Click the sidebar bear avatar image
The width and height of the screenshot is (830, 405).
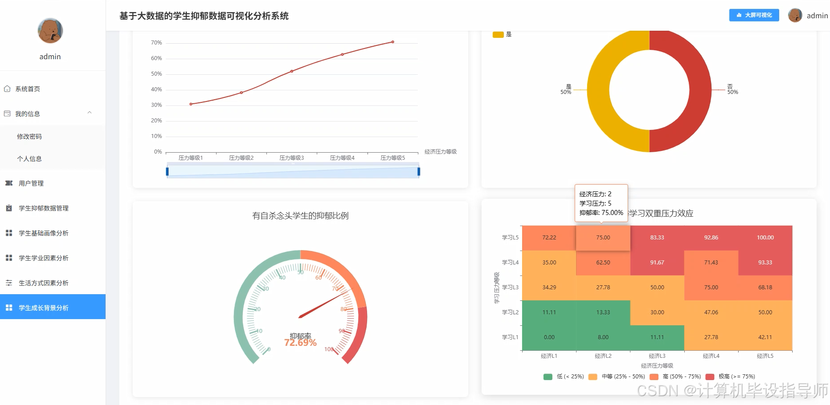(x=50, y=31)
